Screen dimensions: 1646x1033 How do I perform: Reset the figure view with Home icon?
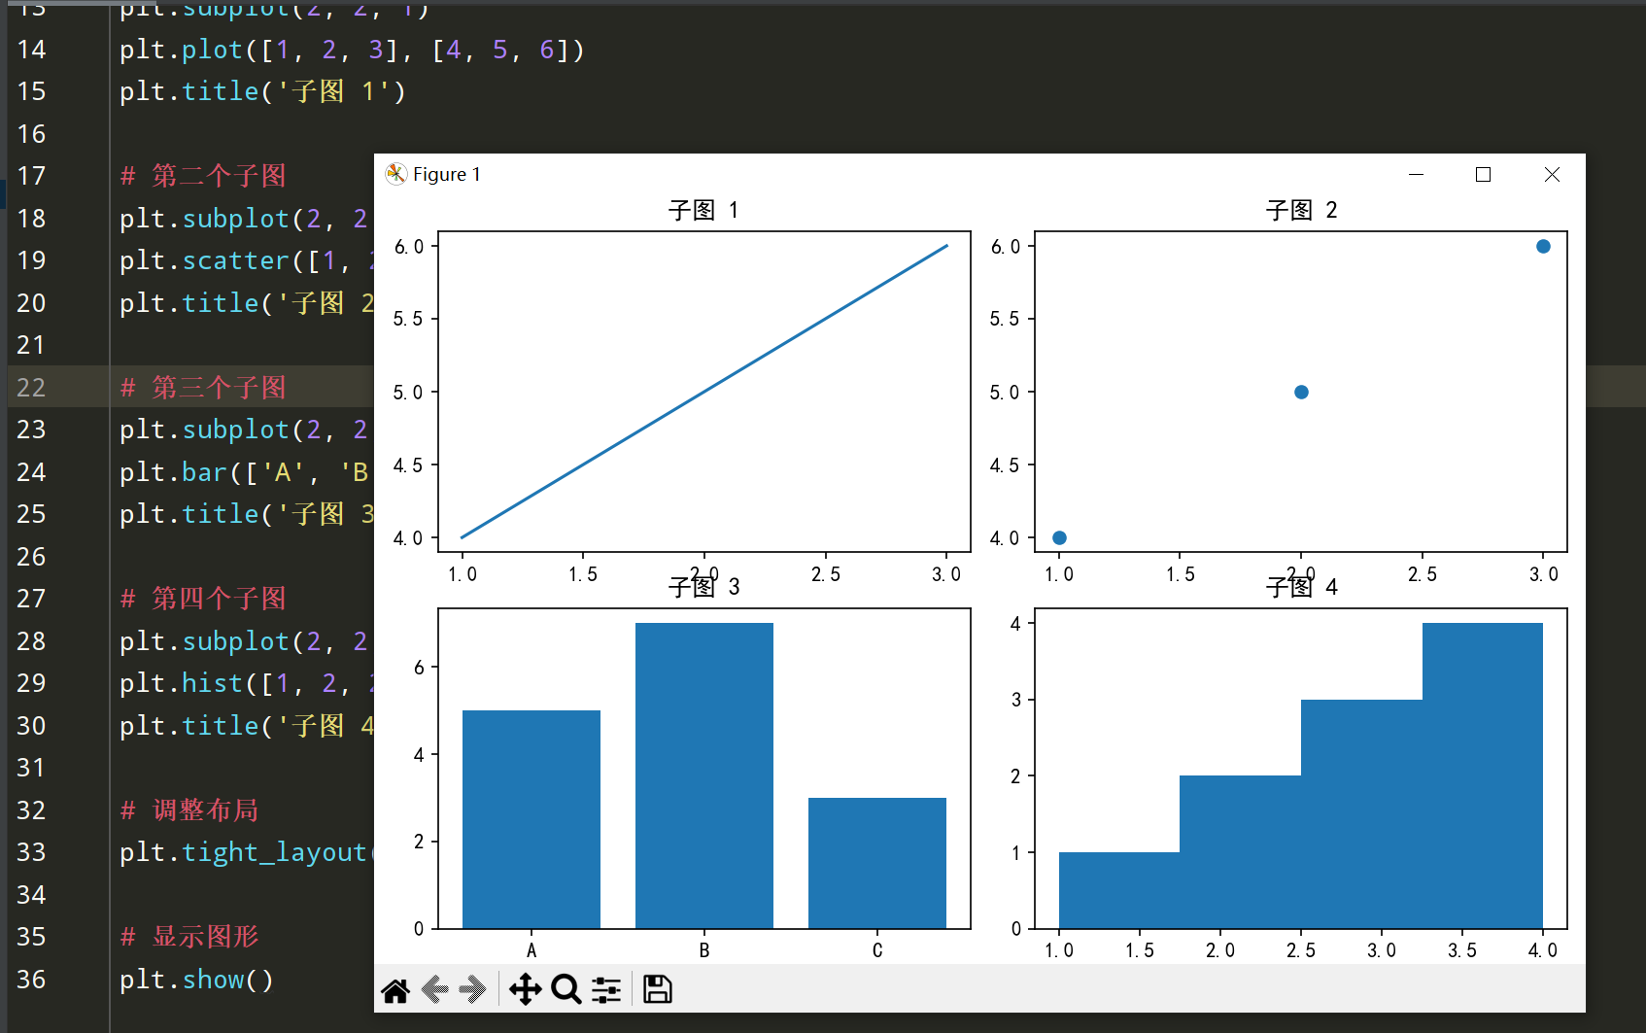[395, 990]
